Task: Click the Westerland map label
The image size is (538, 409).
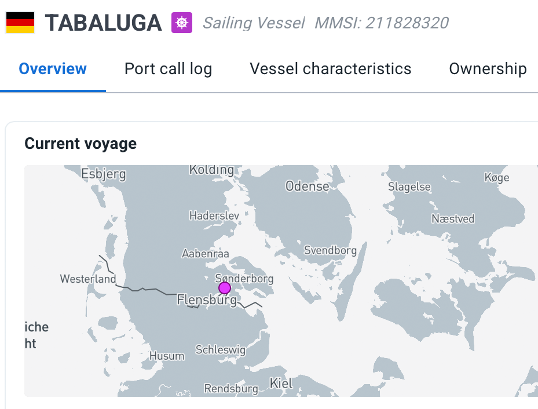Action: [x=88, y=279]
